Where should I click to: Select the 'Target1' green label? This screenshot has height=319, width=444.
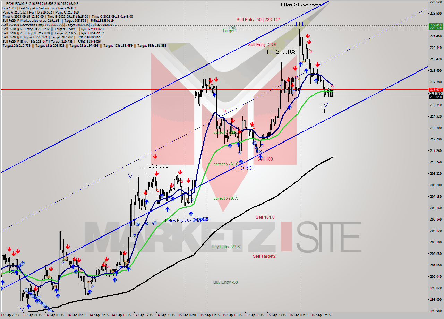[x=229, y=31]
